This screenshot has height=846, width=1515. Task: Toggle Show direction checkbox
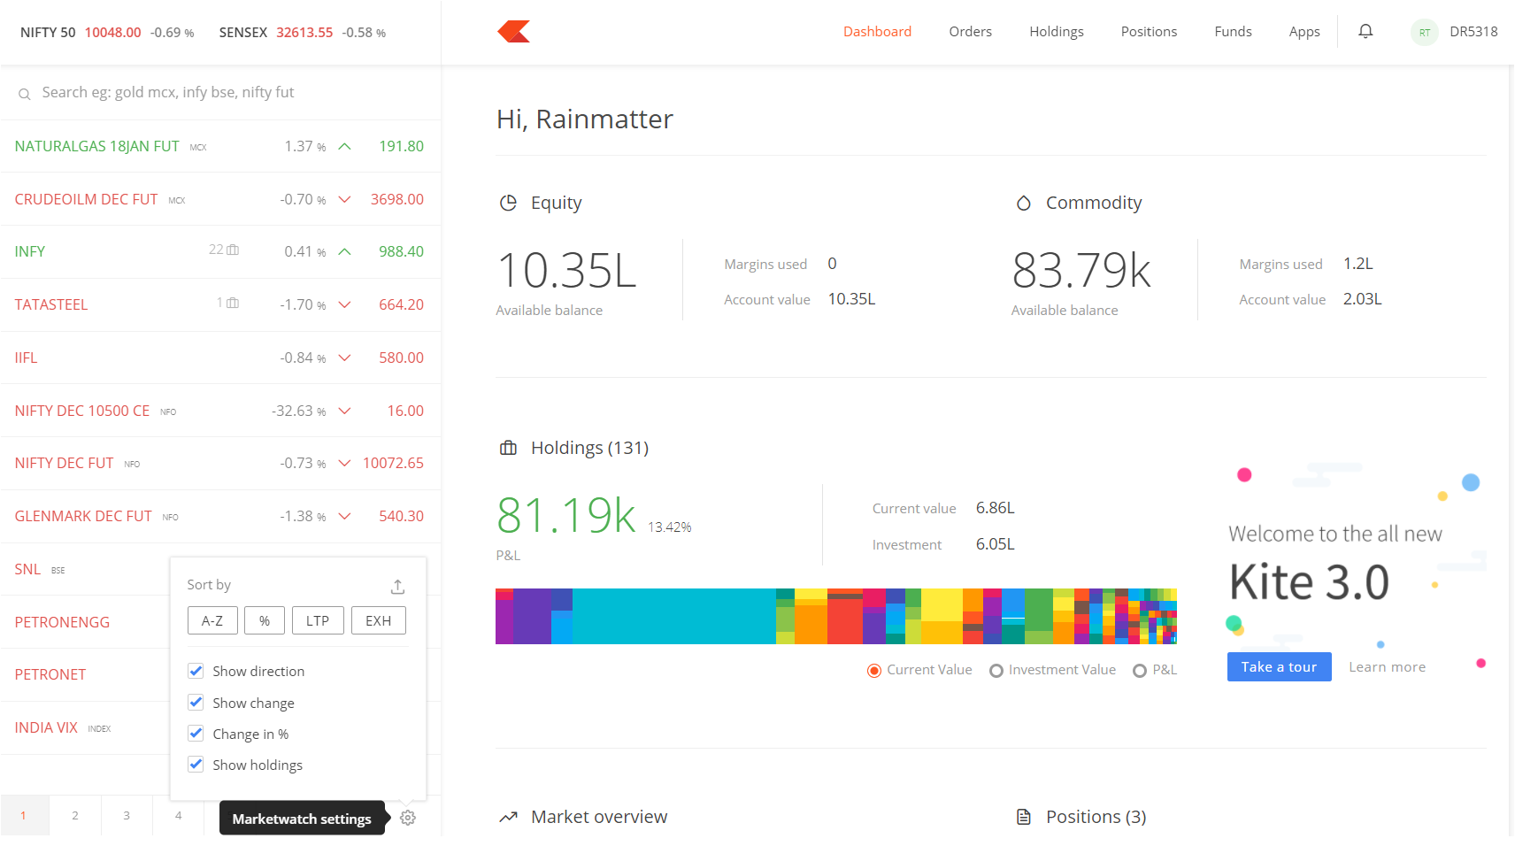pyautogui.click(x=196, y=671)
